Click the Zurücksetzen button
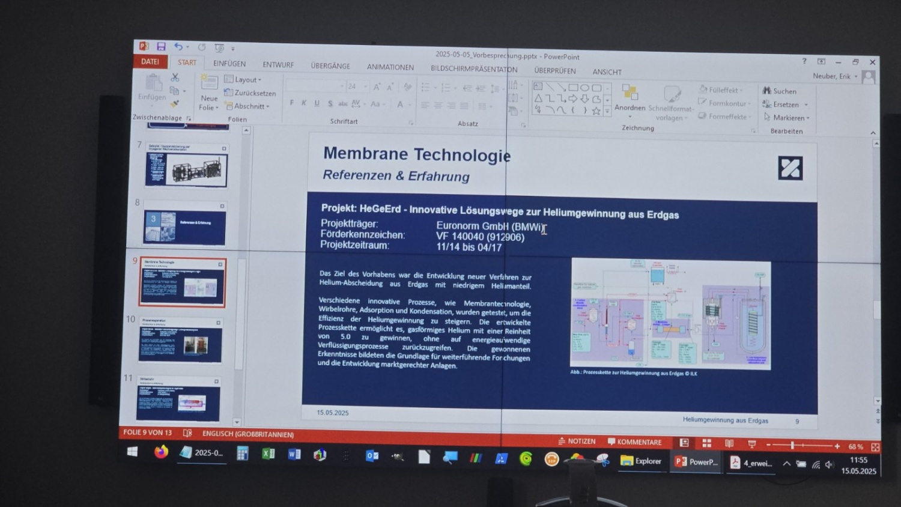 (250, 93)
